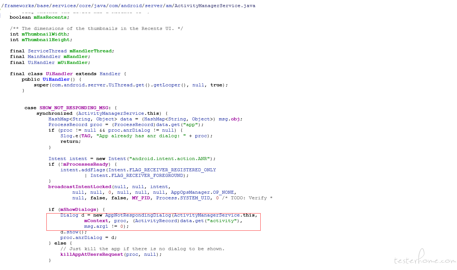457x270 pixels.
Task: Select the mUiHandler field name
Action: point(73,62)
